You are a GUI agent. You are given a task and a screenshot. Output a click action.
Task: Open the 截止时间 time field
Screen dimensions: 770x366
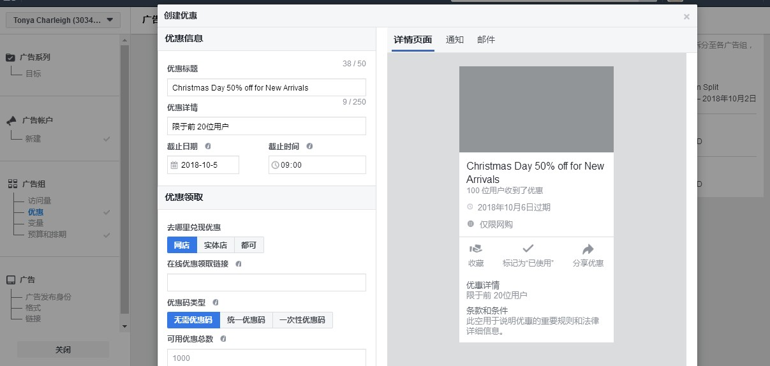317,165
